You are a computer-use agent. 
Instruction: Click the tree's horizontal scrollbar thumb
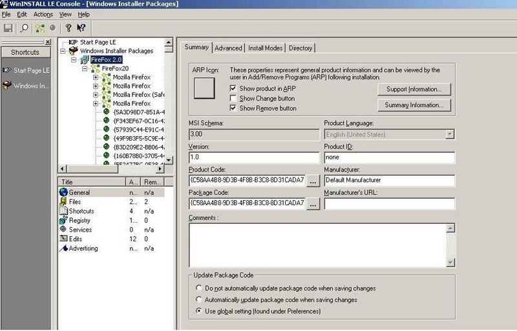click(x=92, y=169)
